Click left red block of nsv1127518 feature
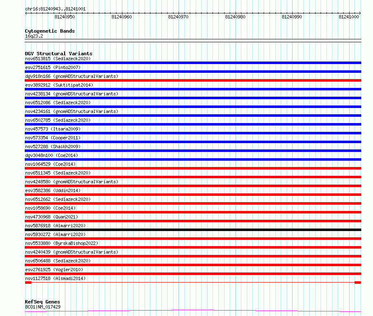This screenshot has height=316, width=373. (x=28, y=283)
